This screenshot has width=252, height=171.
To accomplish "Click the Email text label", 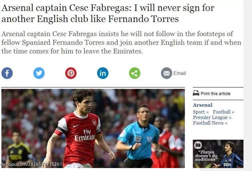I will 180,73.
